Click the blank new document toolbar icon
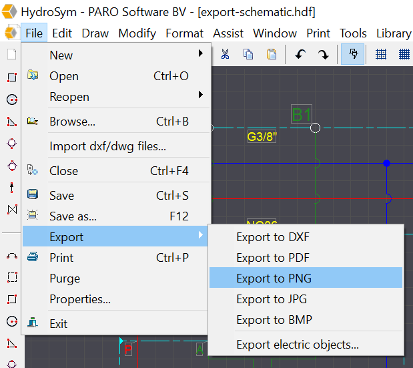The width and height of the screenshot is (413, 368). click(x=11, y=54)
